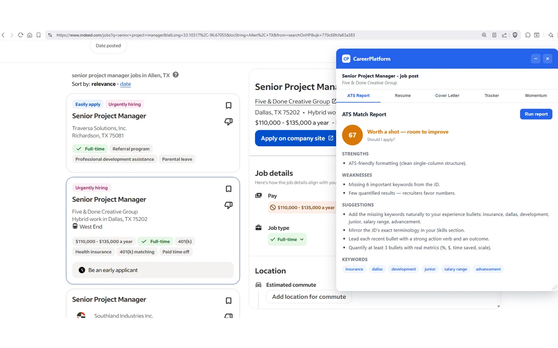Reload the page with browser refresh icon

coord(20,35)
